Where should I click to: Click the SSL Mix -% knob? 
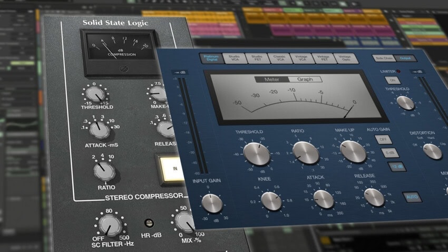tap(186, 222)
